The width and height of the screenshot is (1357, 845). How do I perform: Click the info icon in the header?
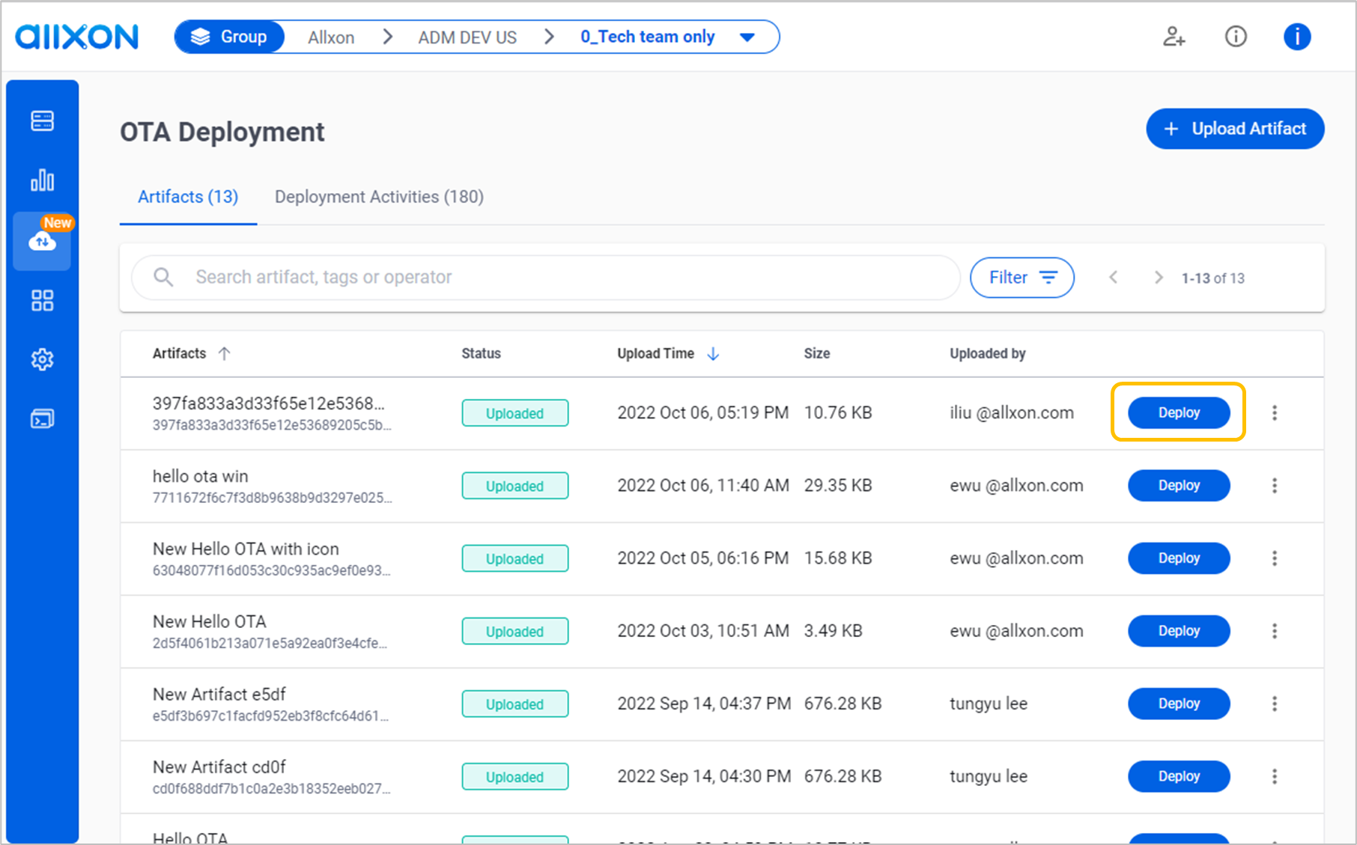tap(1236, 37)
